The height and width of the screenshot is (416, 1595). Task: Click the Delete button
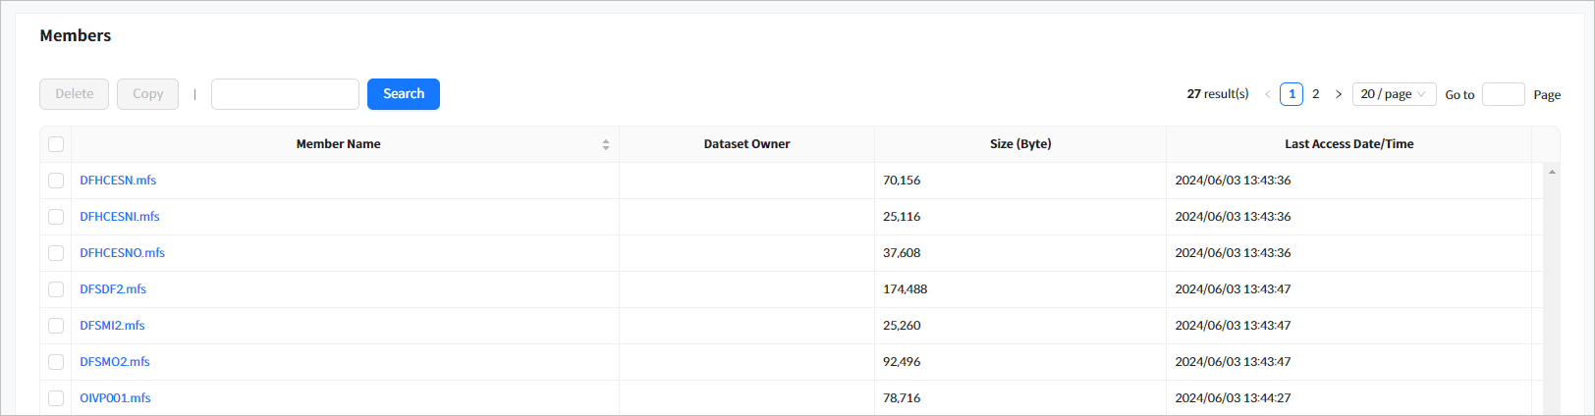coord(74,94)
